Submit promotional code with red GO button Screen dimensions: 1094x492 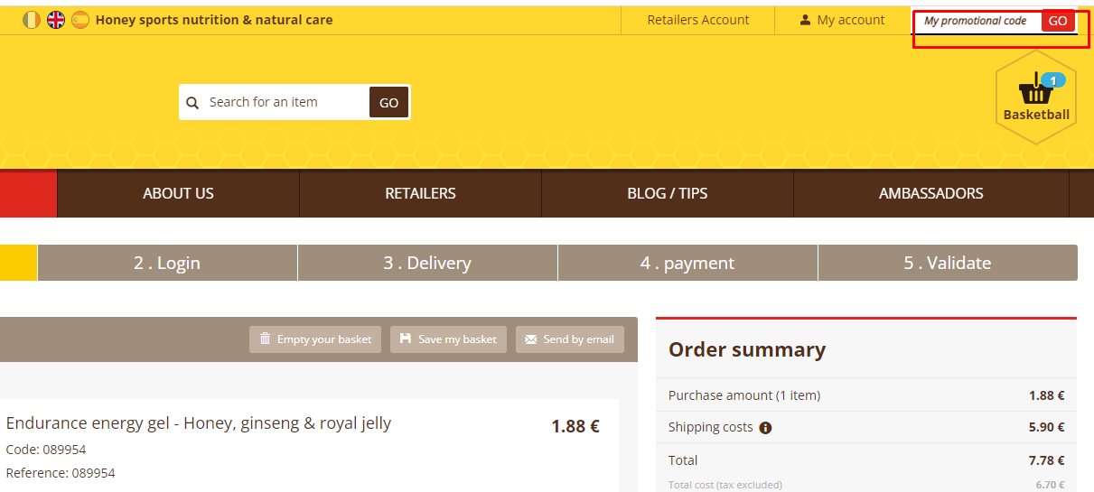coord(1058,21)
